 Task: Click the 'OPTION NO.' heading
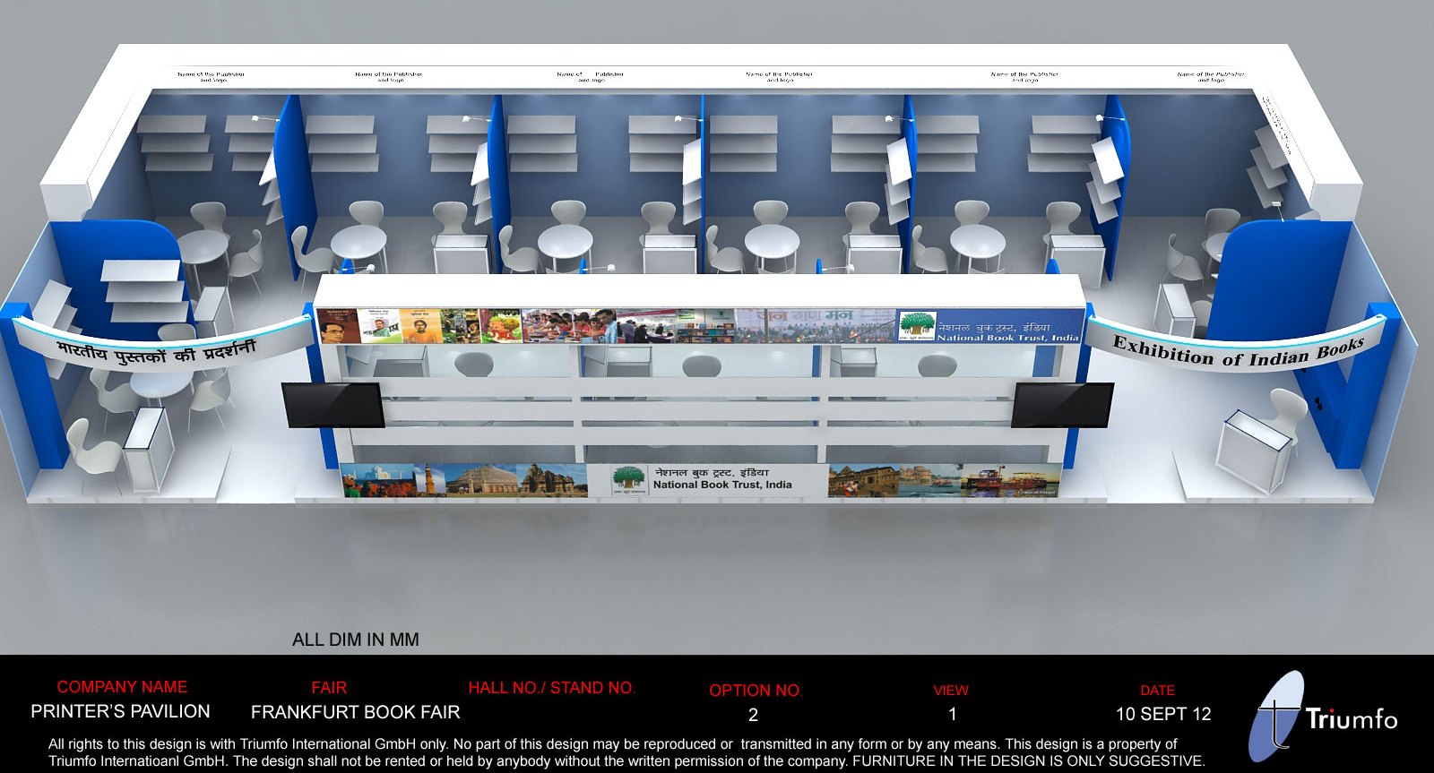click(x=756, y=691)
